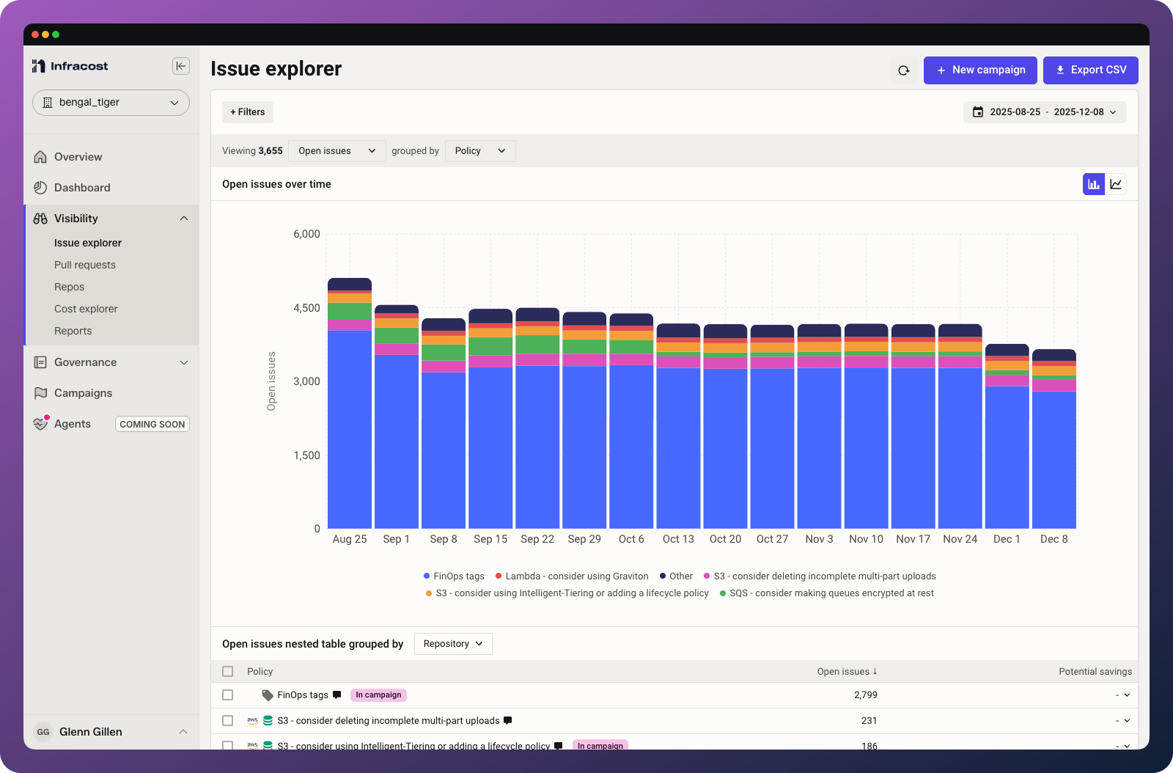Click the calendar icon in date range
Viewport: 1173px width, 773px height.
point(978,112)
